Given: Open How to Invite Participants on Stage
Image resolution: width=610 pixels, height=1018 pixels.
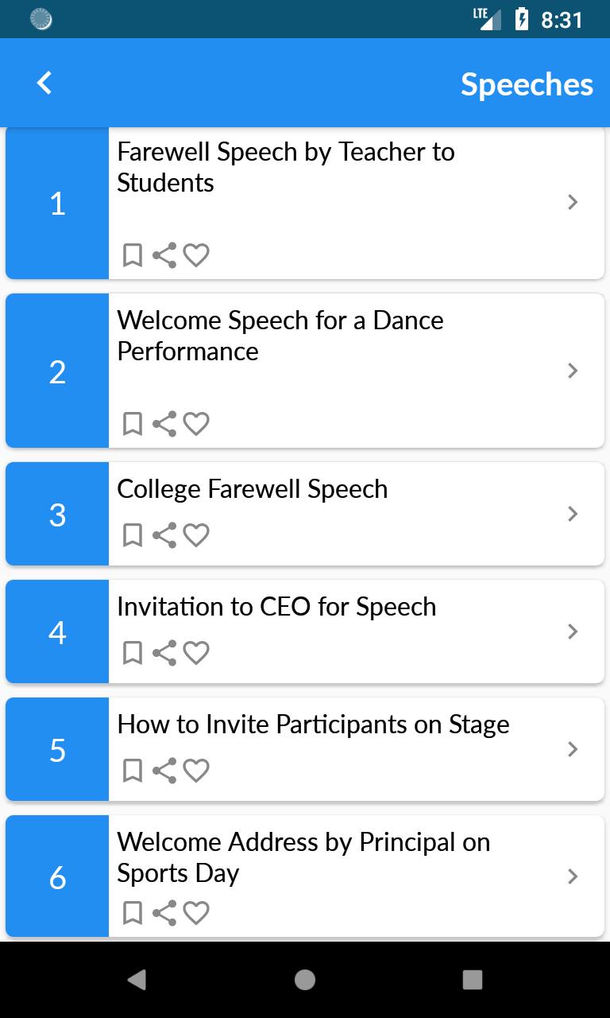Looking at the screenshot, I should pyautogui.click(x=313, y=725).
